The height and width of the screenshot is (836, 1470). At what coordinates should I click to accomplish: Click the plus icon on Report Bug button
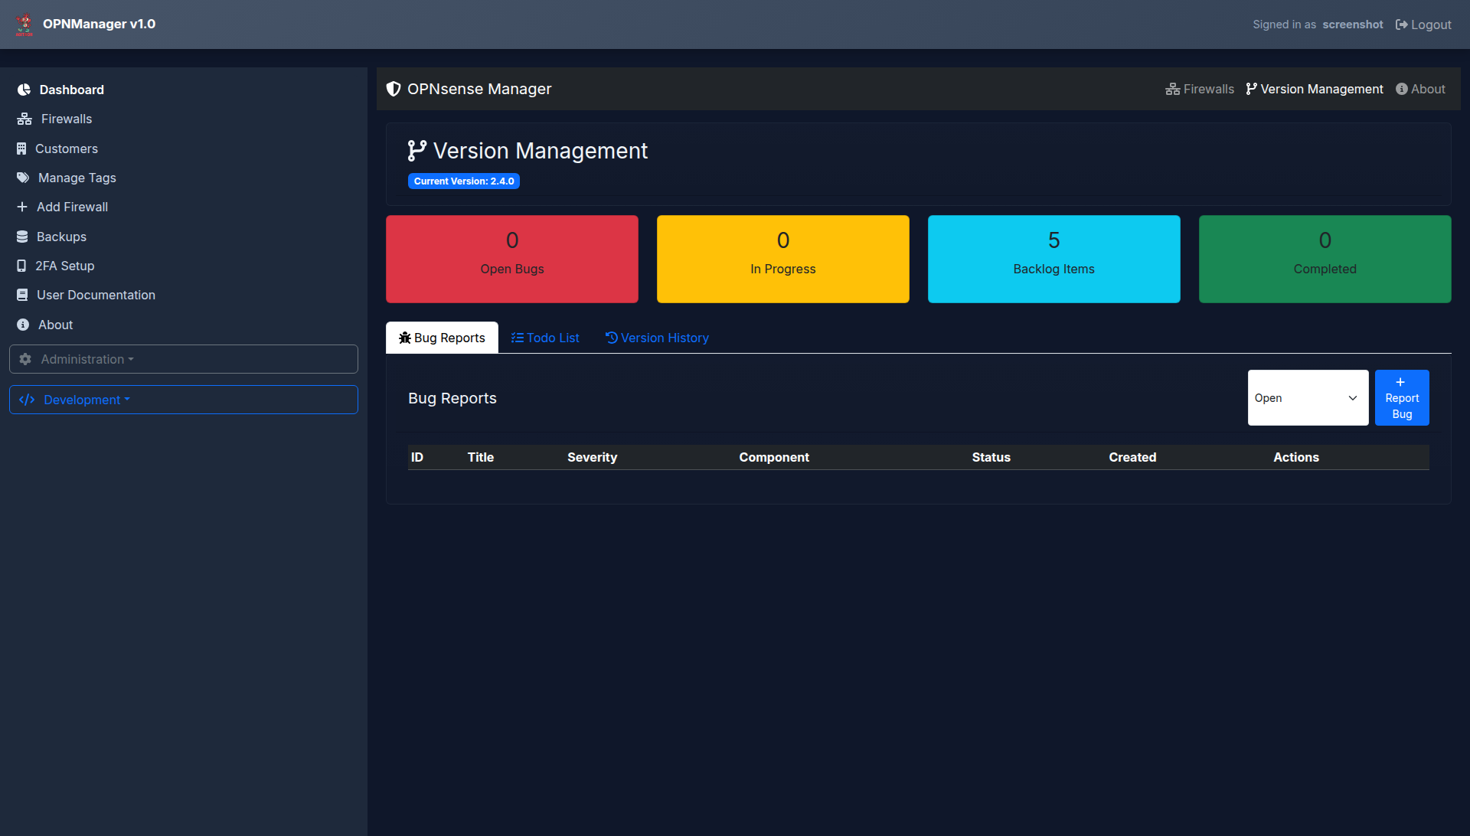pos(1400,382)
